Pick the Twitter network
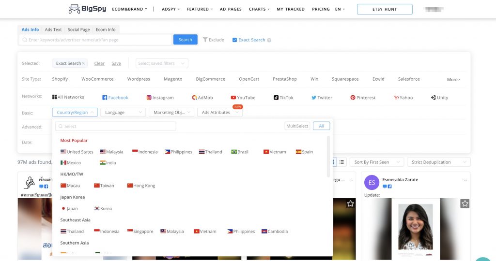The image size is (496, 261). pos(322,98)
